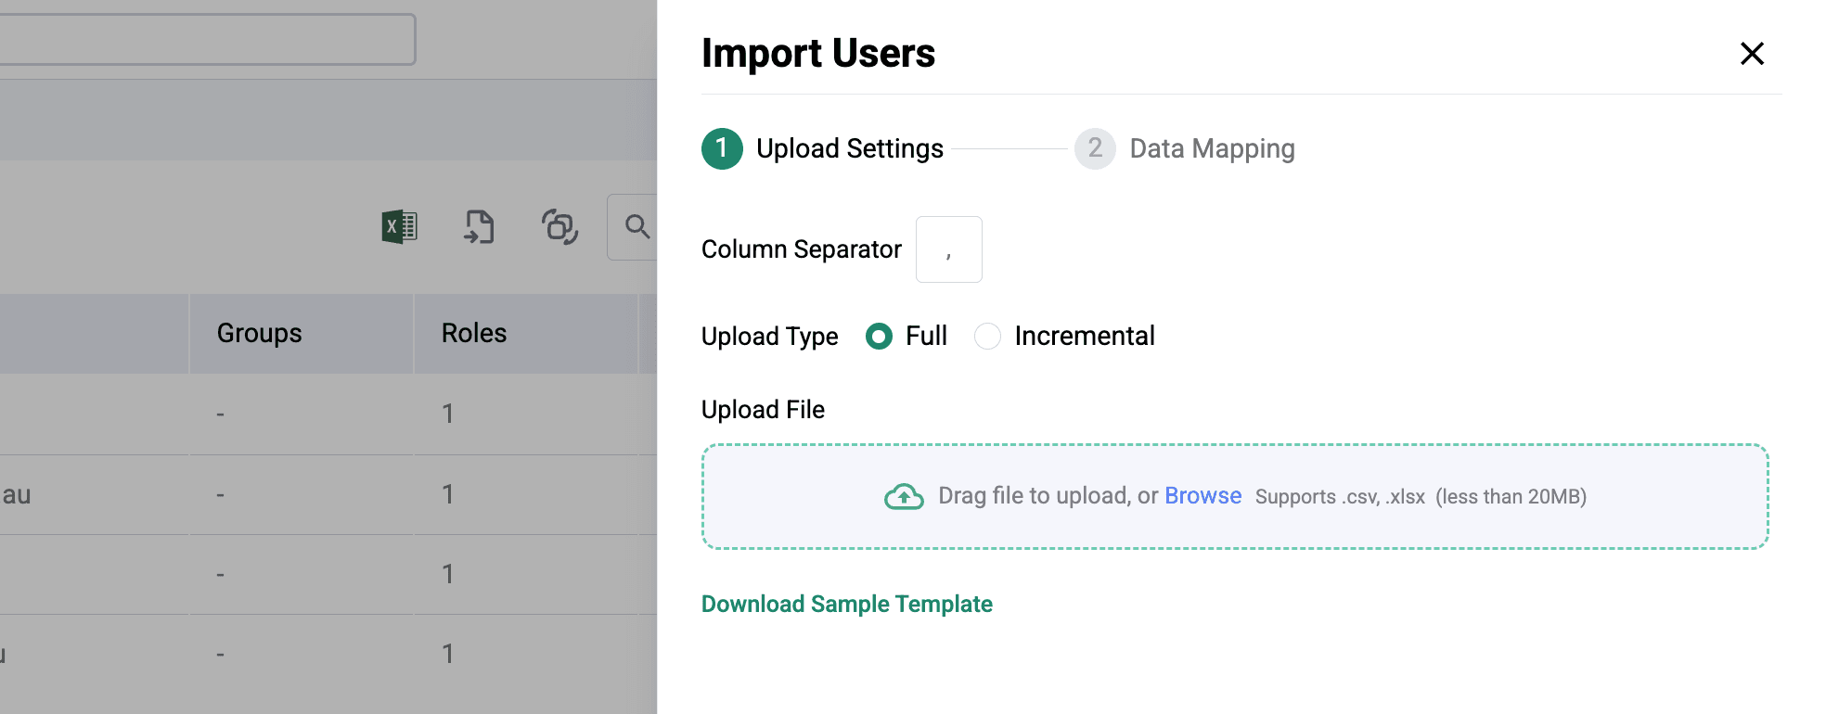
Task: Click the sync copy icon
Action: pyautogui.click(x=559, y=226)
